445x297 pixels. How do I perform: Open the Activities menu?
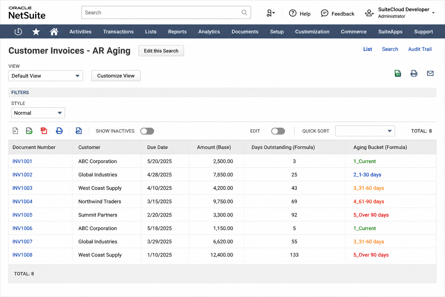click(81, 32)
